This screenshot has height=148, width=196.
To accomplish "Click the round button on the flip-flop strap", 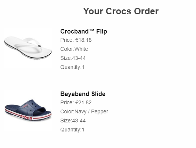I will click(x=39, y=46).
